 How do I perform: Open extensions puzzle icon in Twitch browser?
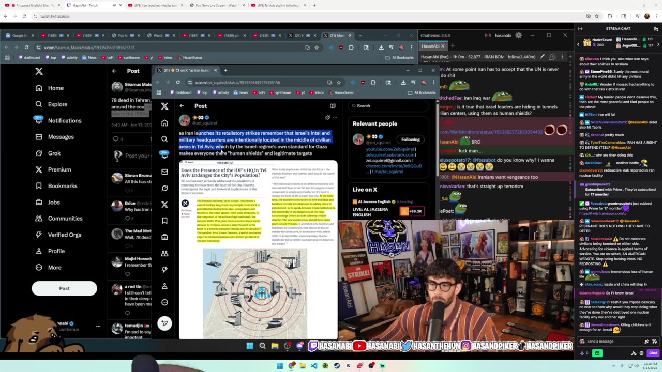pos(610,16)
